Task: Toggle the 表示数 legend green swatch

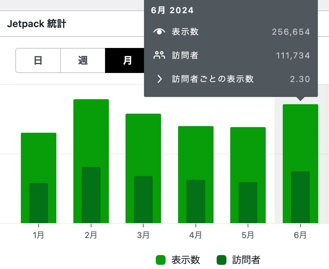Action: pyautogui.click(x=161, y=260)
